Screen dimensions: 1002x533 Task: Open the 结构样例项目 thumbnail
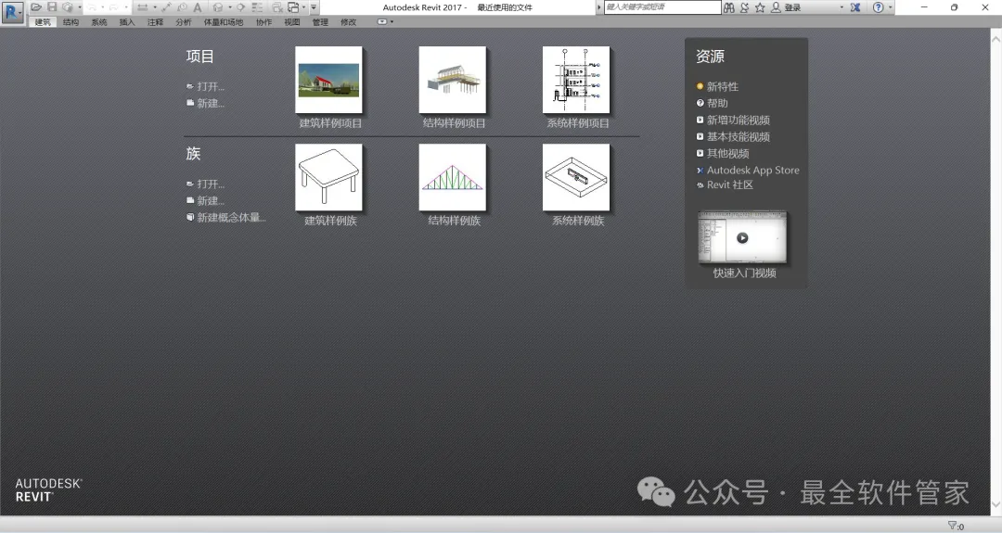(x=453, y=80)
